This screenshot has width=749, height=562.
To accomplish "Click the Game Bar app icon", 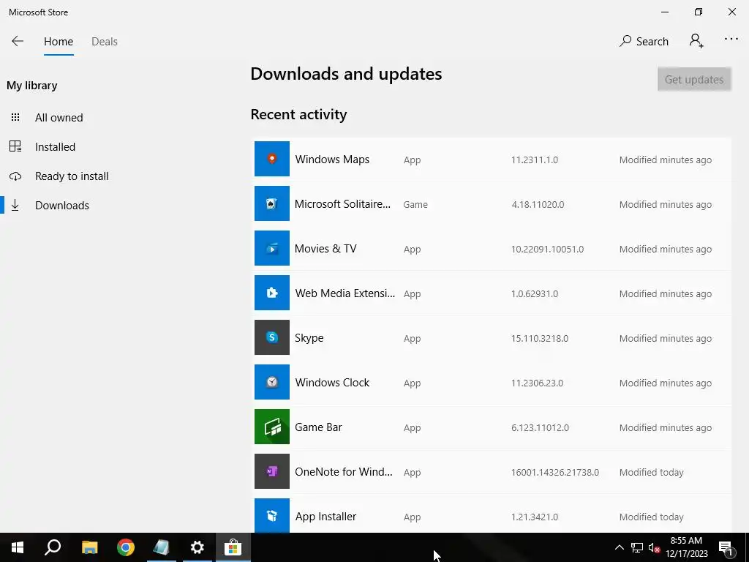I will 272,427.
